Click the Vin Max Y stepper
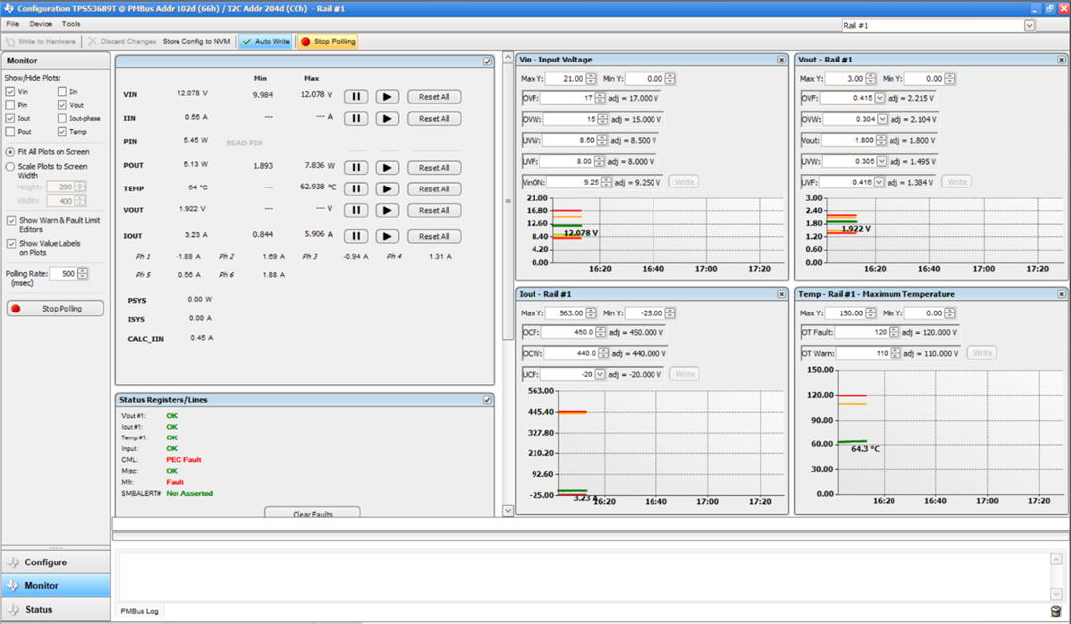This screenshot has width=1071, height=624. [x=591, y=79]
